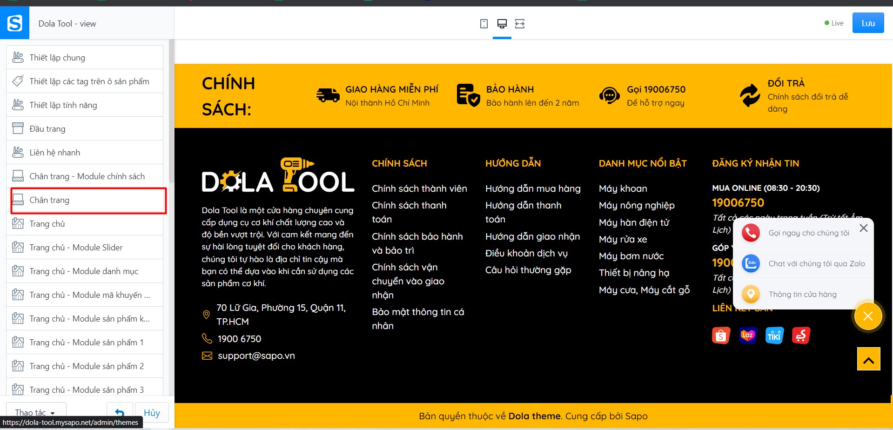Open Máy nông nghiệp category link

637,205
